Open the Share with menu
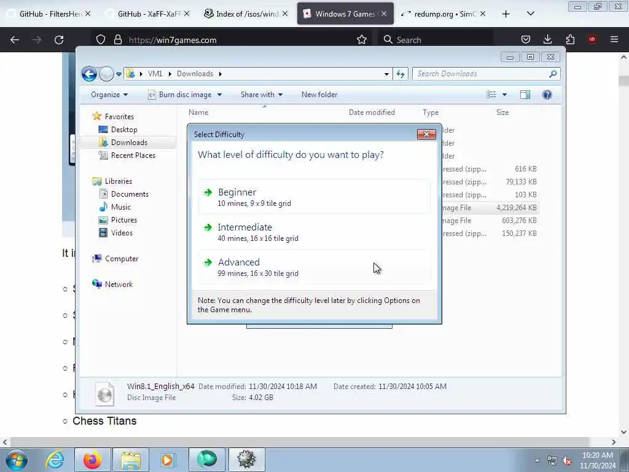629x472 pixels. (262, 95)
